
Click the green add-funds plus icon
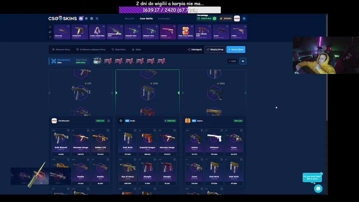(x=215, y=19)
